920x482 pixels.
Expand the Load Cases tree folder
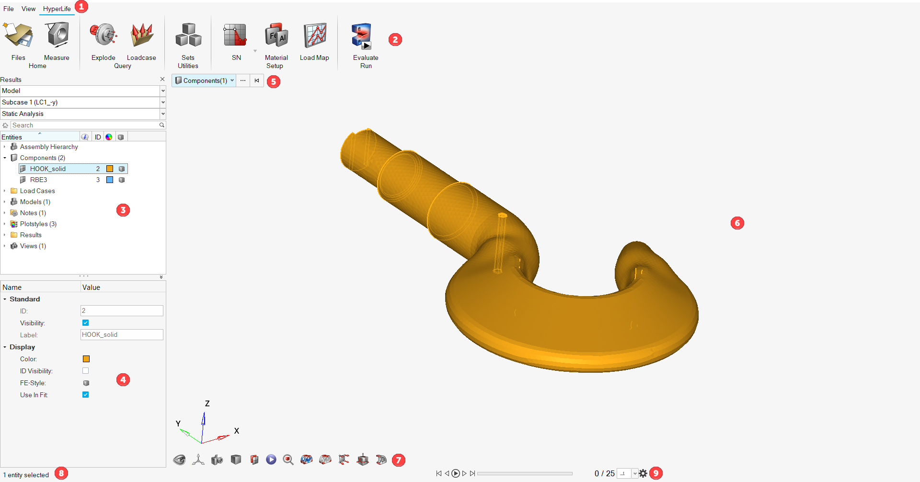coord(5,191)
